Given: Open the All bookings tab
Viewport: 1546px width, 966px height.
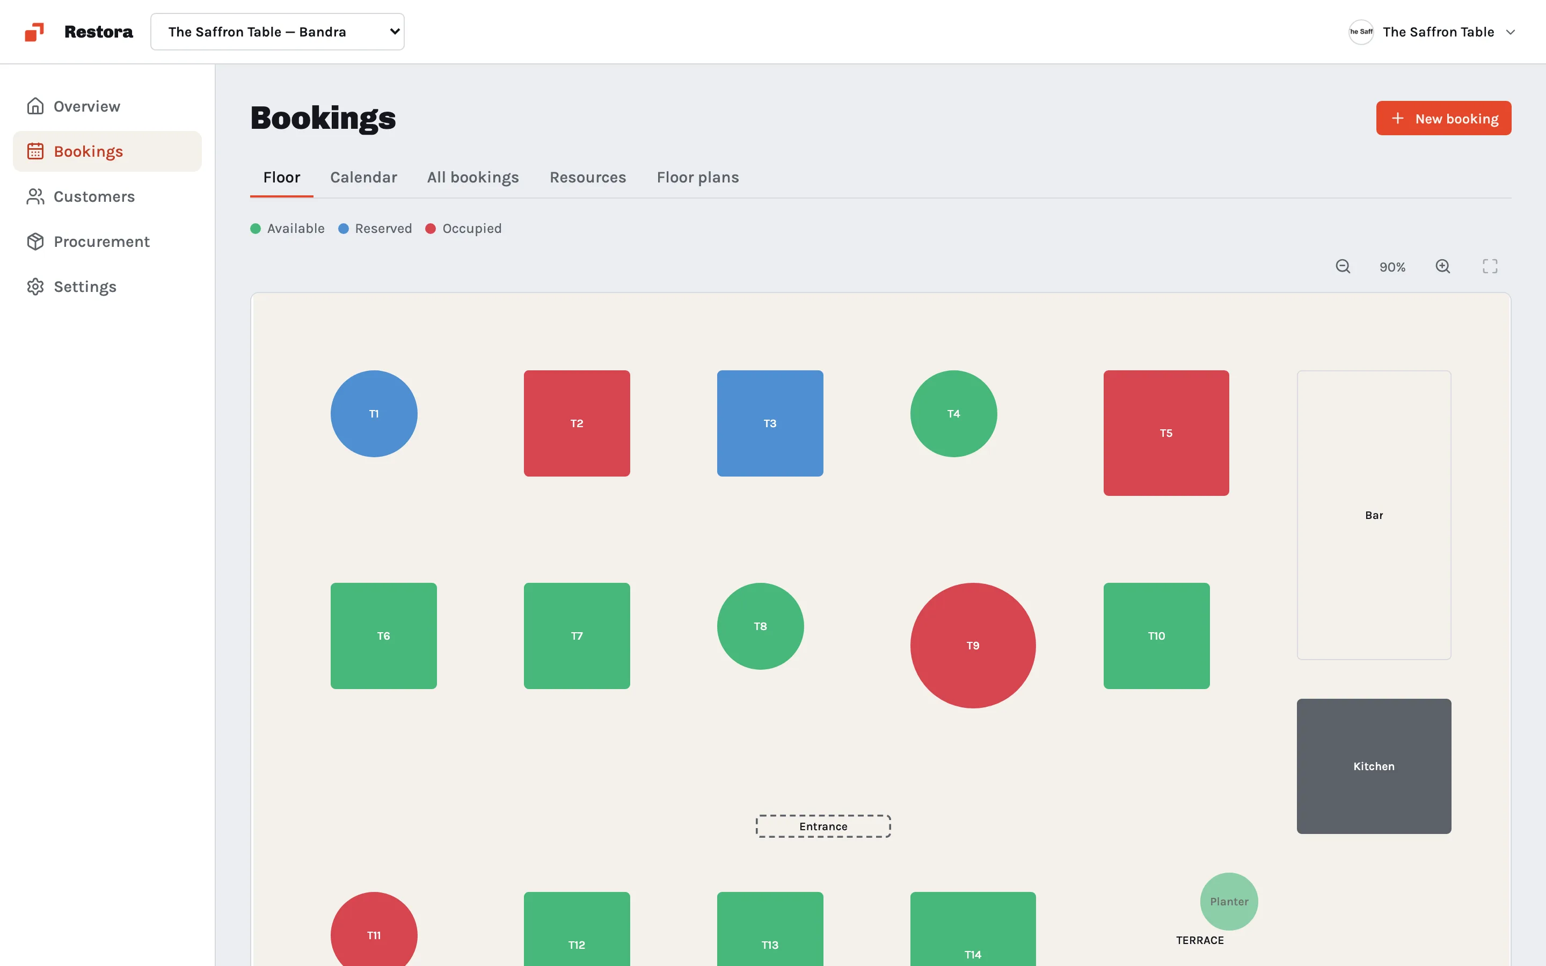Looking at the screenshot, I should (x=473, y=178).
